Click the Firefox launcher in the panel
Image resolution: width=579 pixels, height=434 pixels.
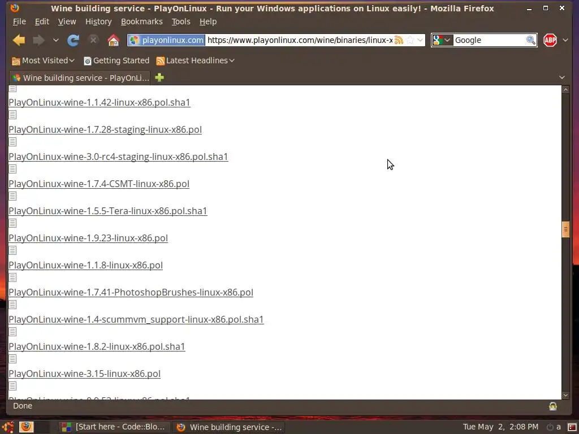(26, 427)
